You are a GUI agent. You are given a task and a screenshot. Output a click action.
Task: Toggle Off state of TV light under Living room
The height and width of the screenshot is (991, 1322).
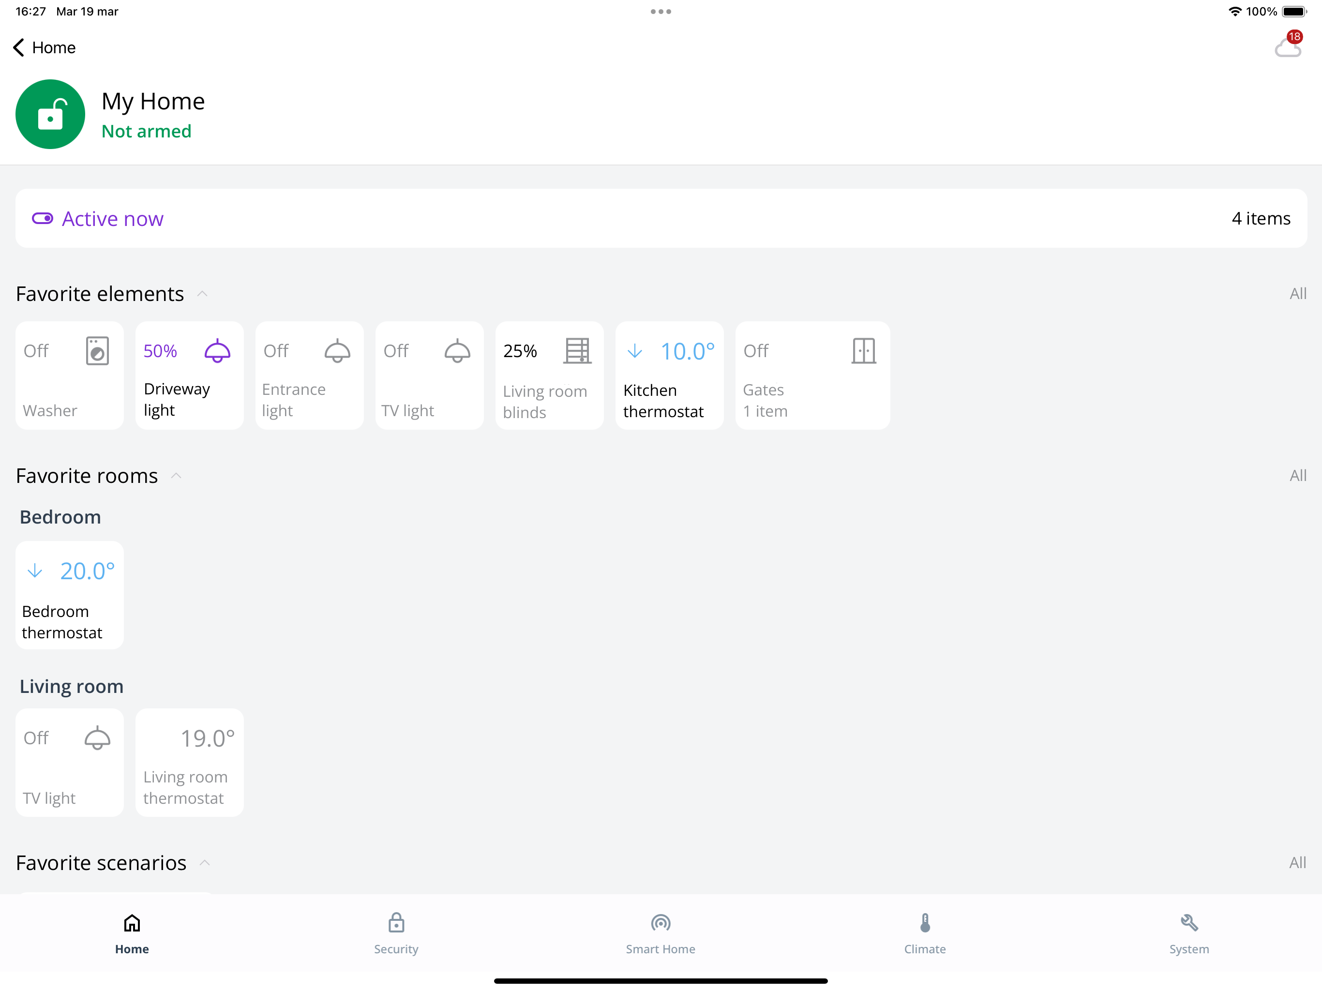point(36,738)
